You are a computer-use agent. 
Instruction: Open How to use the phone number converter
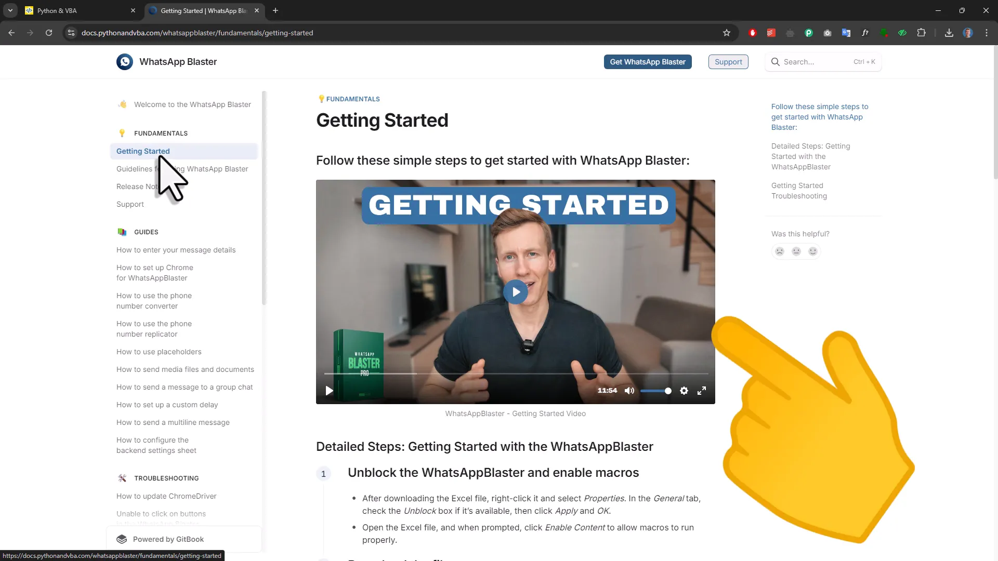point(154,301)
